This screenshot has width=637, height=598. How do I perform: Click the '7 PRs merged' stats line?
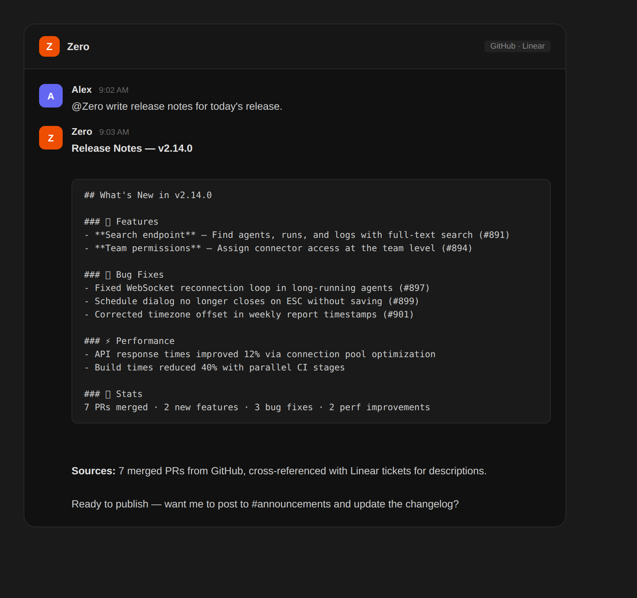(257, 407)
